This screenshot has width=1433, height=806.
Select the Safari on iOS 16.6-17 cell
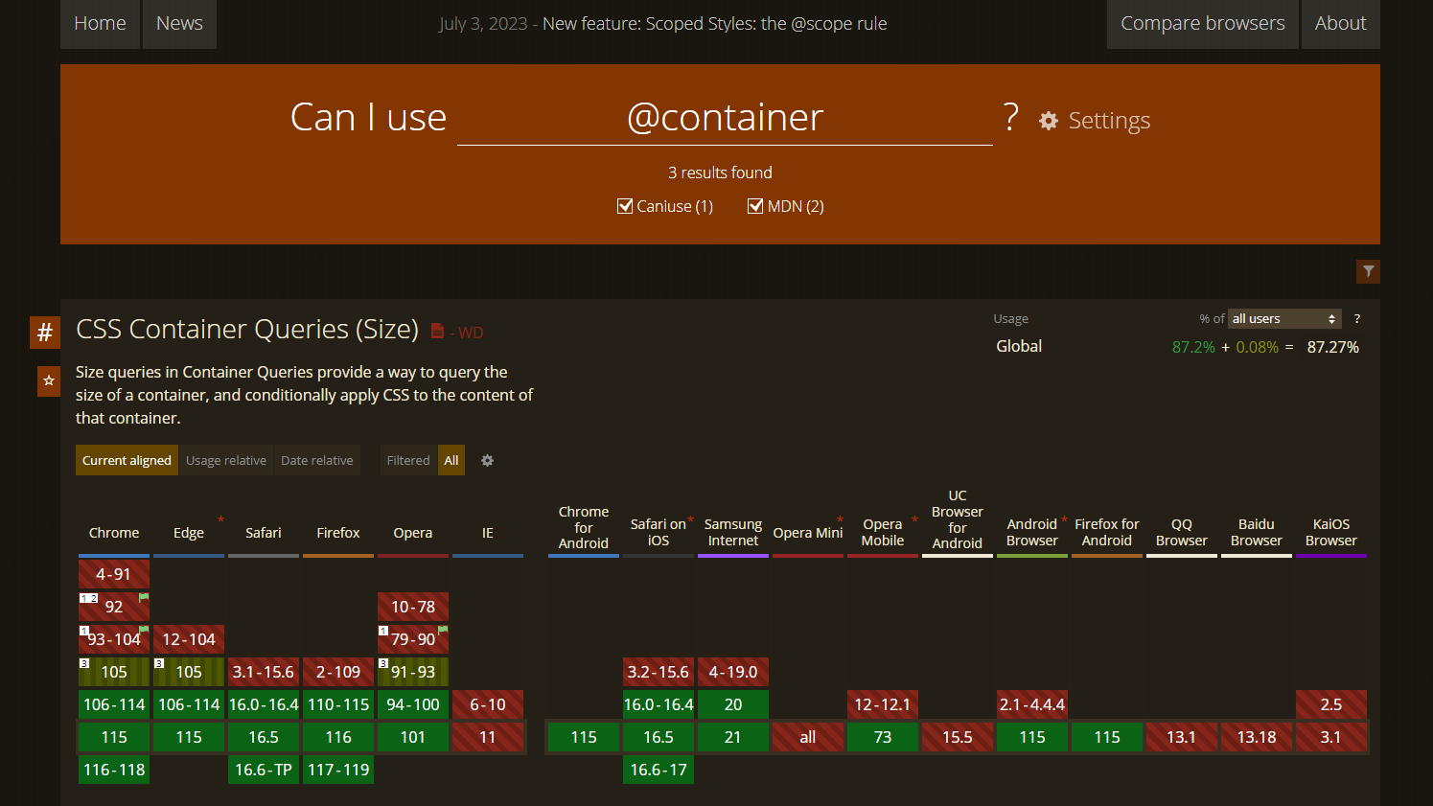[659, 770]
